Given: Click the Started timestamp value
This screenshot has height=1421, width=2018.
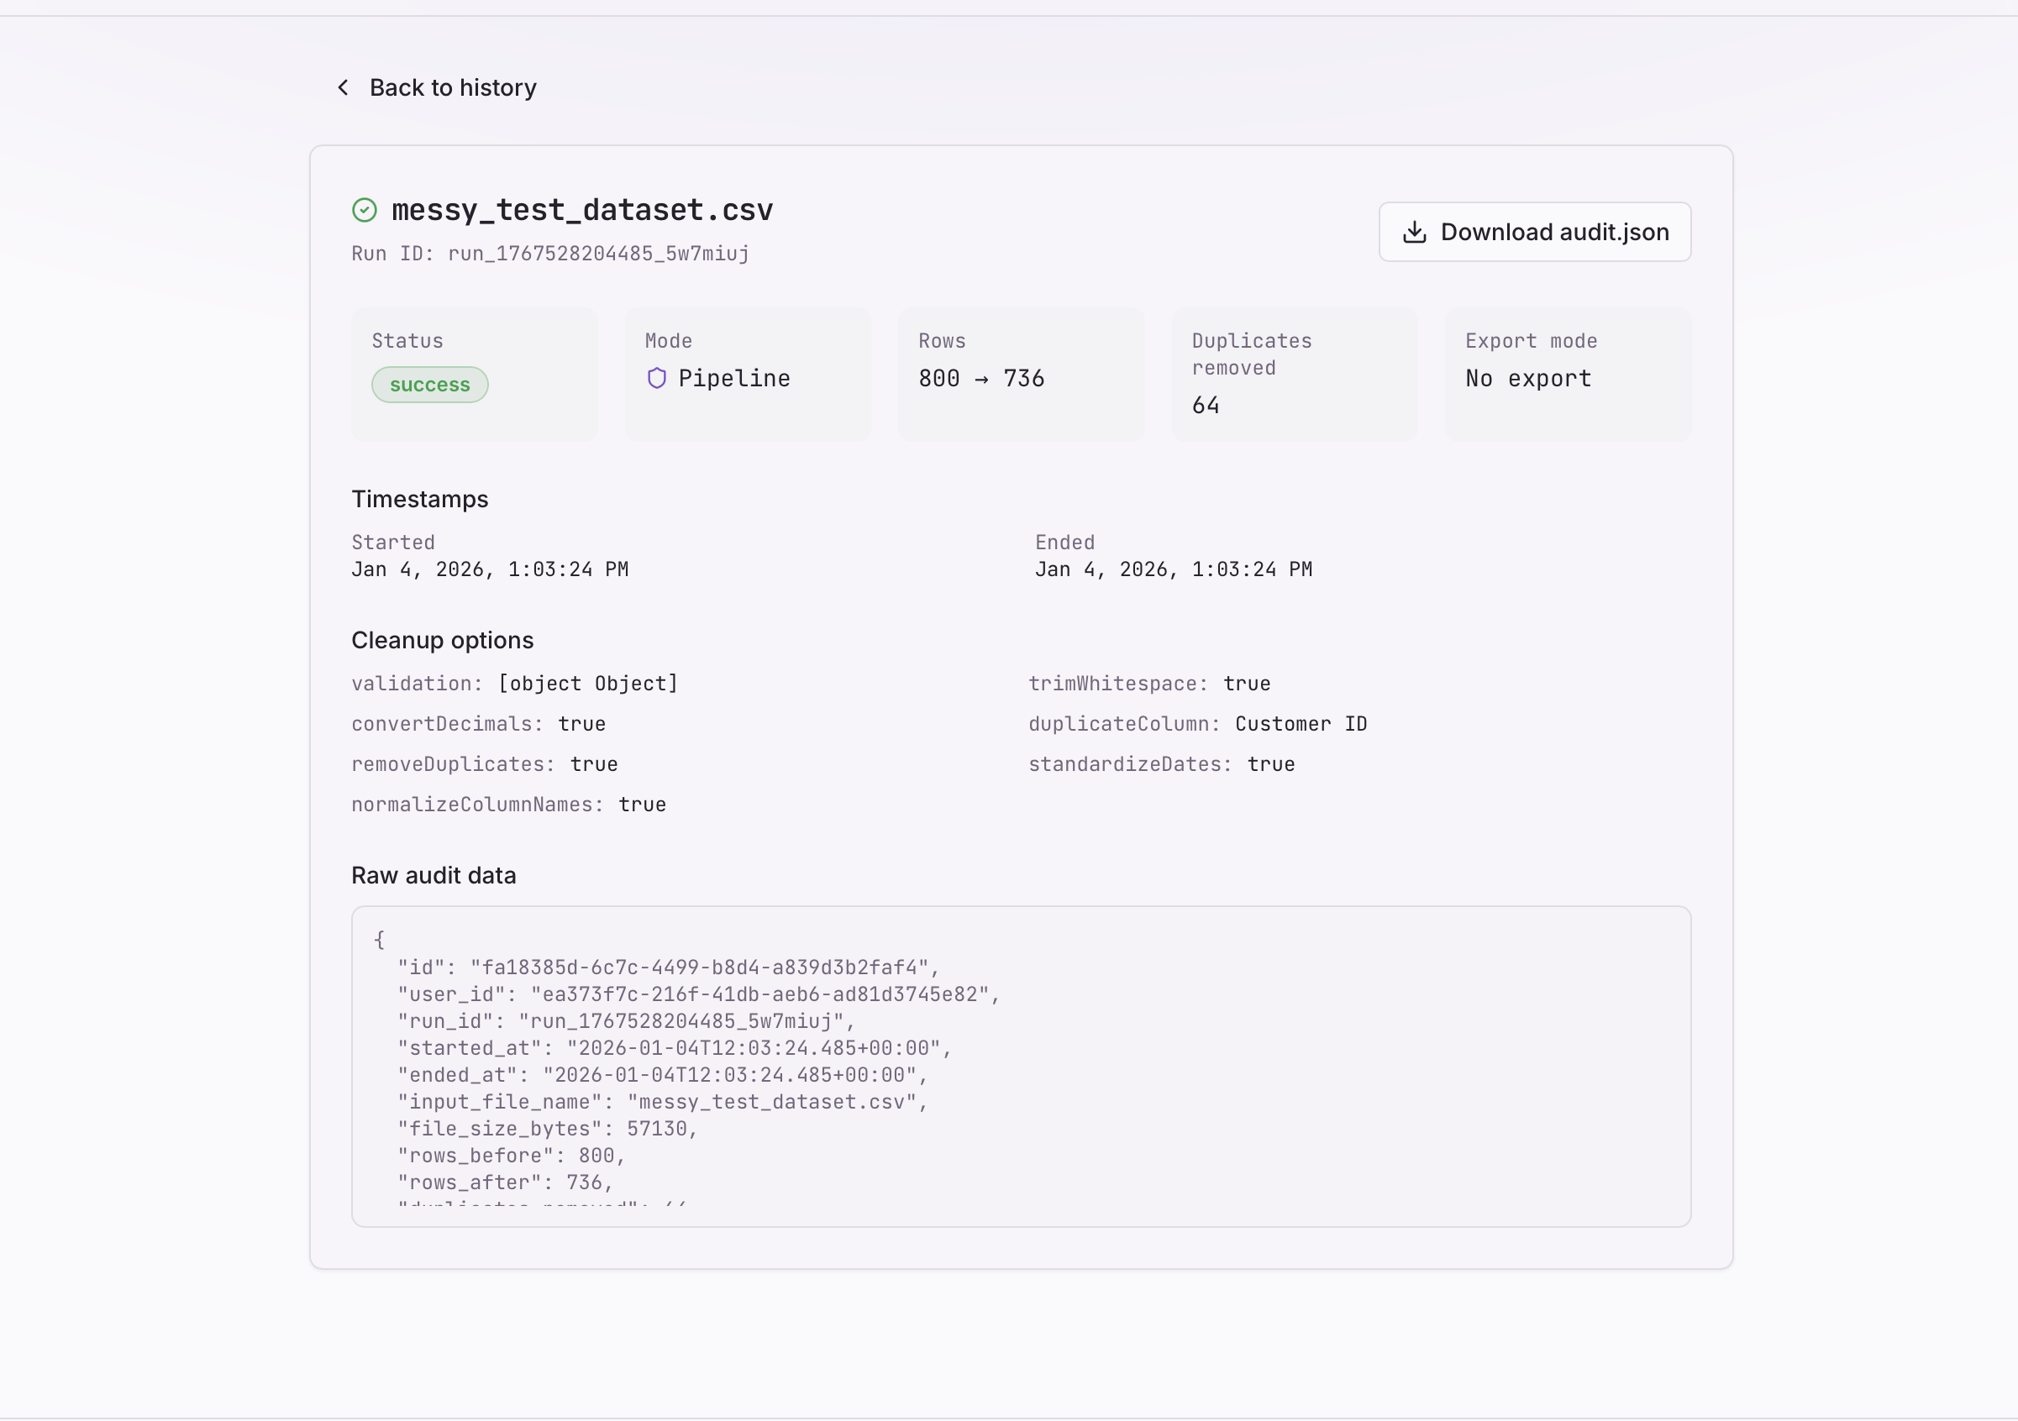Looking at the screenshot, I should click(x=490, y=569).
